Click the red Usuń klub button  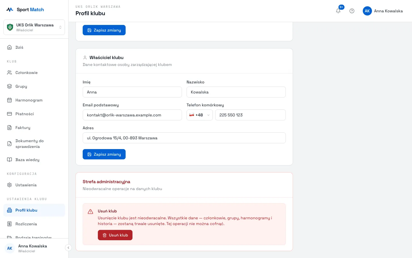[115, 235]
